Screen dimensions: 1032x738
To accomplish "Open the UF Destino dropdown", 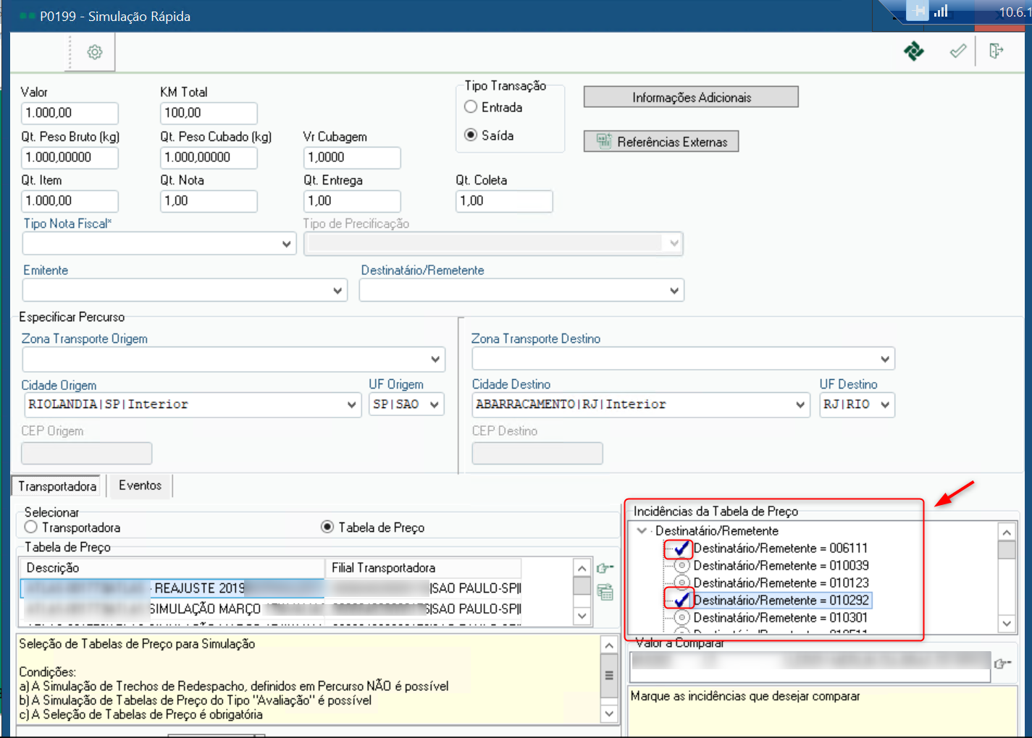I will (x=885, y=404).
